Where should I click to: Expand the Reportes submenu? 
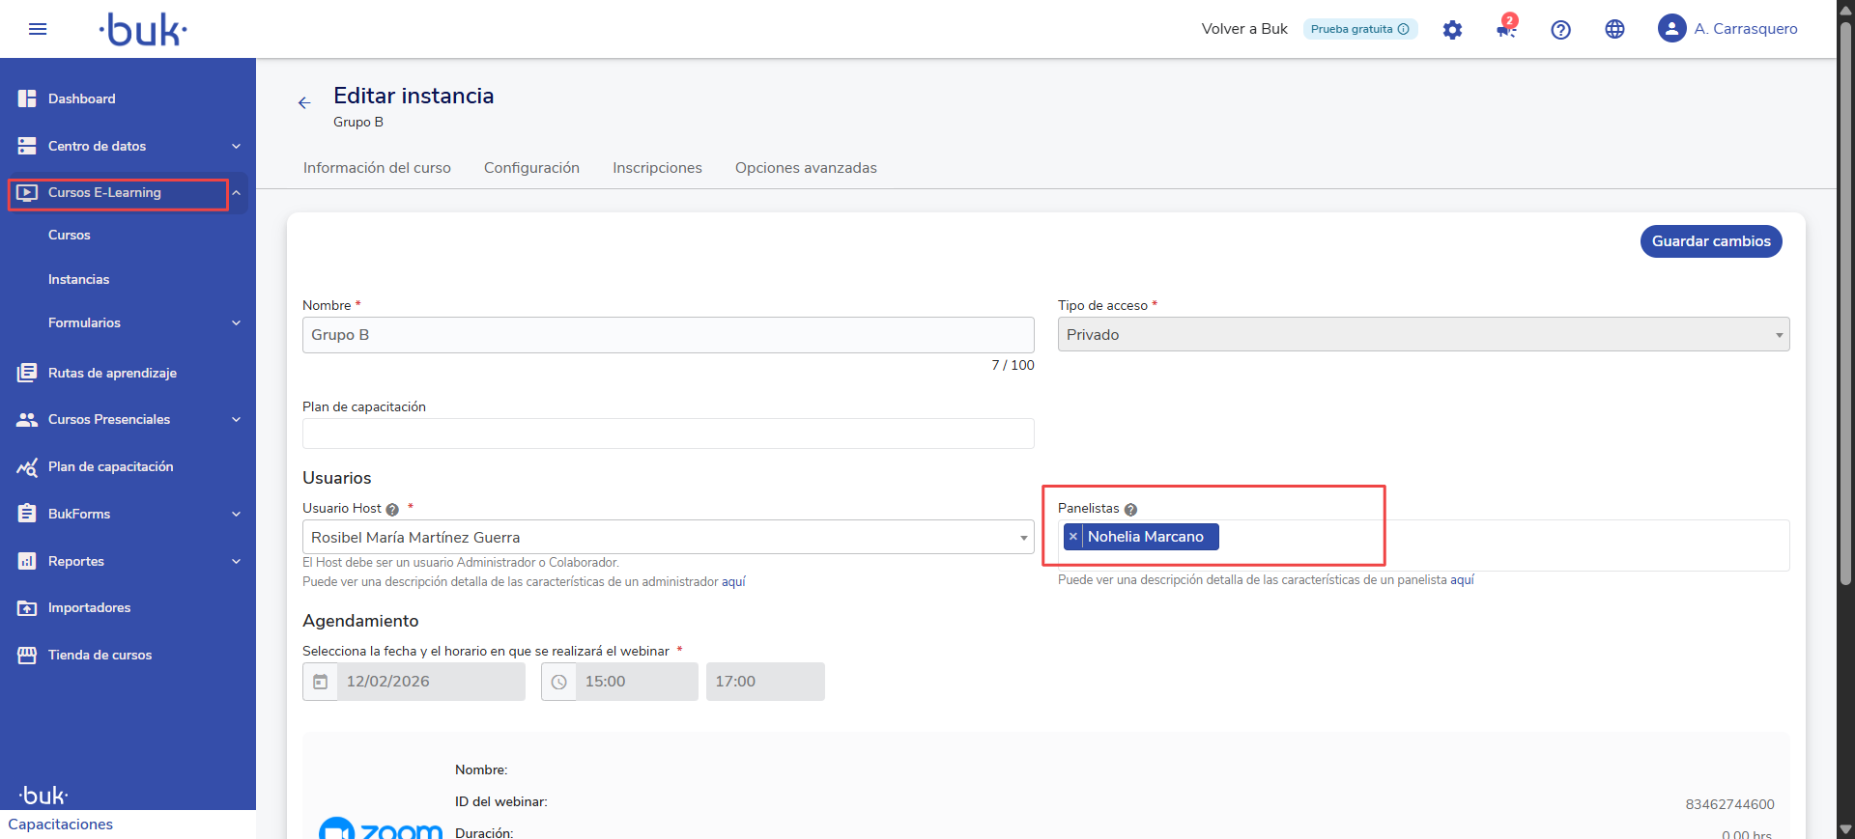237,562
